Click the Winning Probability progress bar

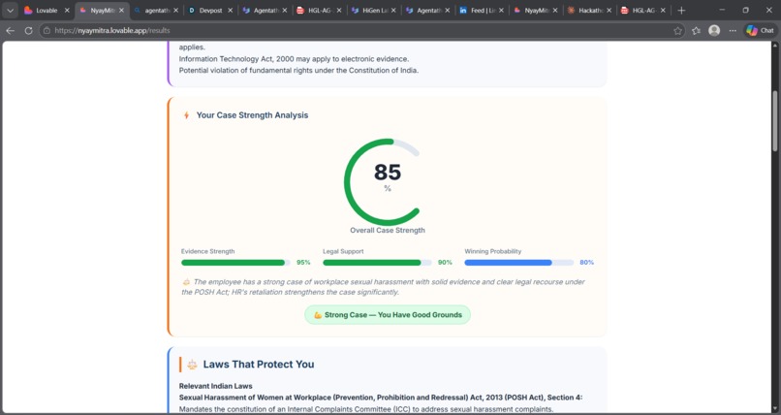tap(519, 263)
